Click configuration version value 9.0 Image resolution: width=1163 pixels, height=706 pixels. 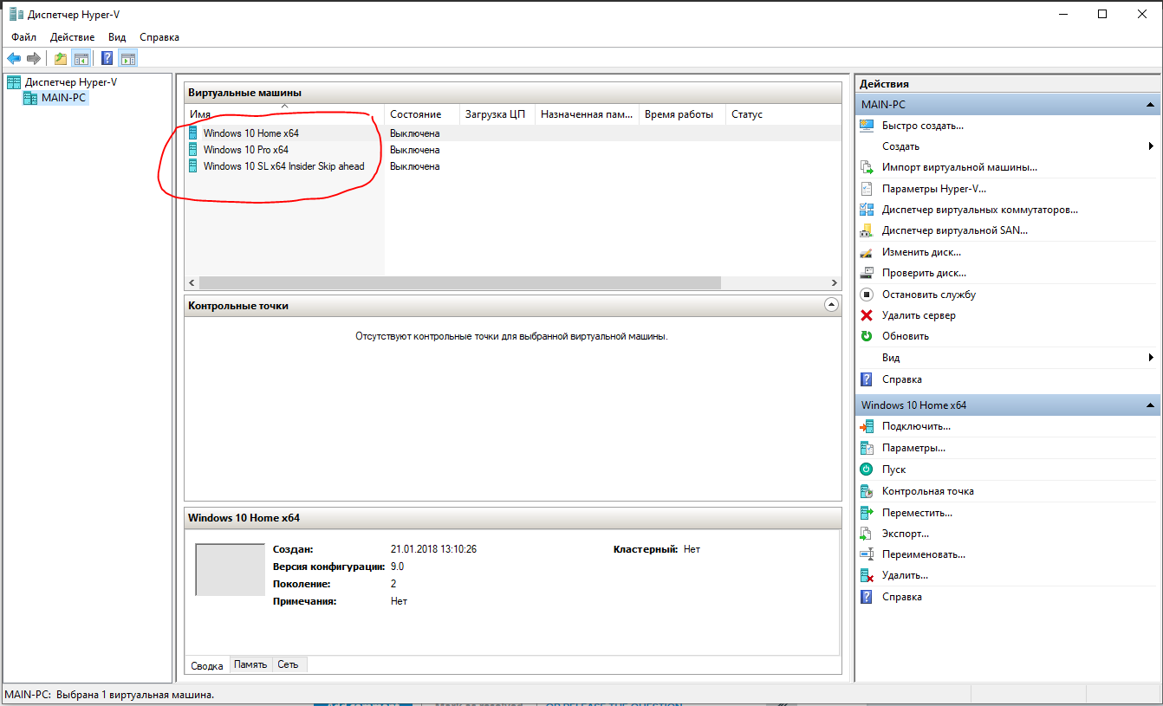click(x=397, y=567)
